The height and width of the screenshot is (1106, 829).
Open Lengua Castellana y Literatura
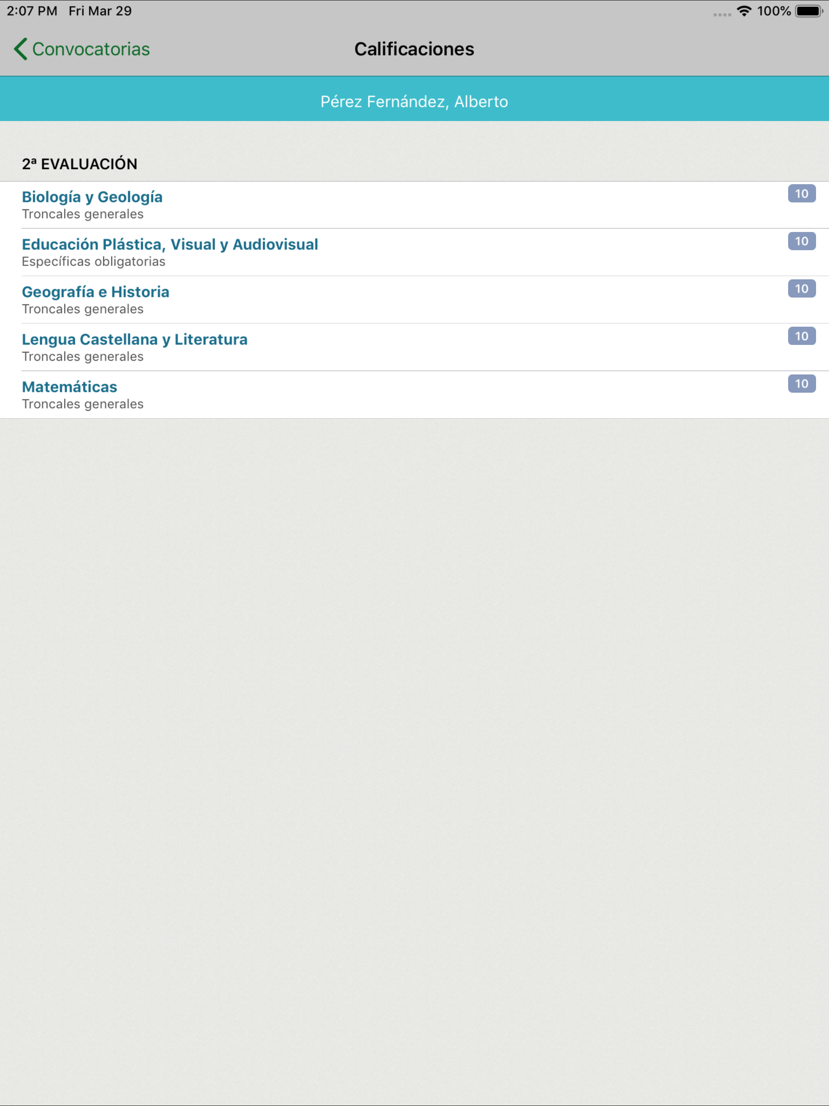tap(134, 340)
